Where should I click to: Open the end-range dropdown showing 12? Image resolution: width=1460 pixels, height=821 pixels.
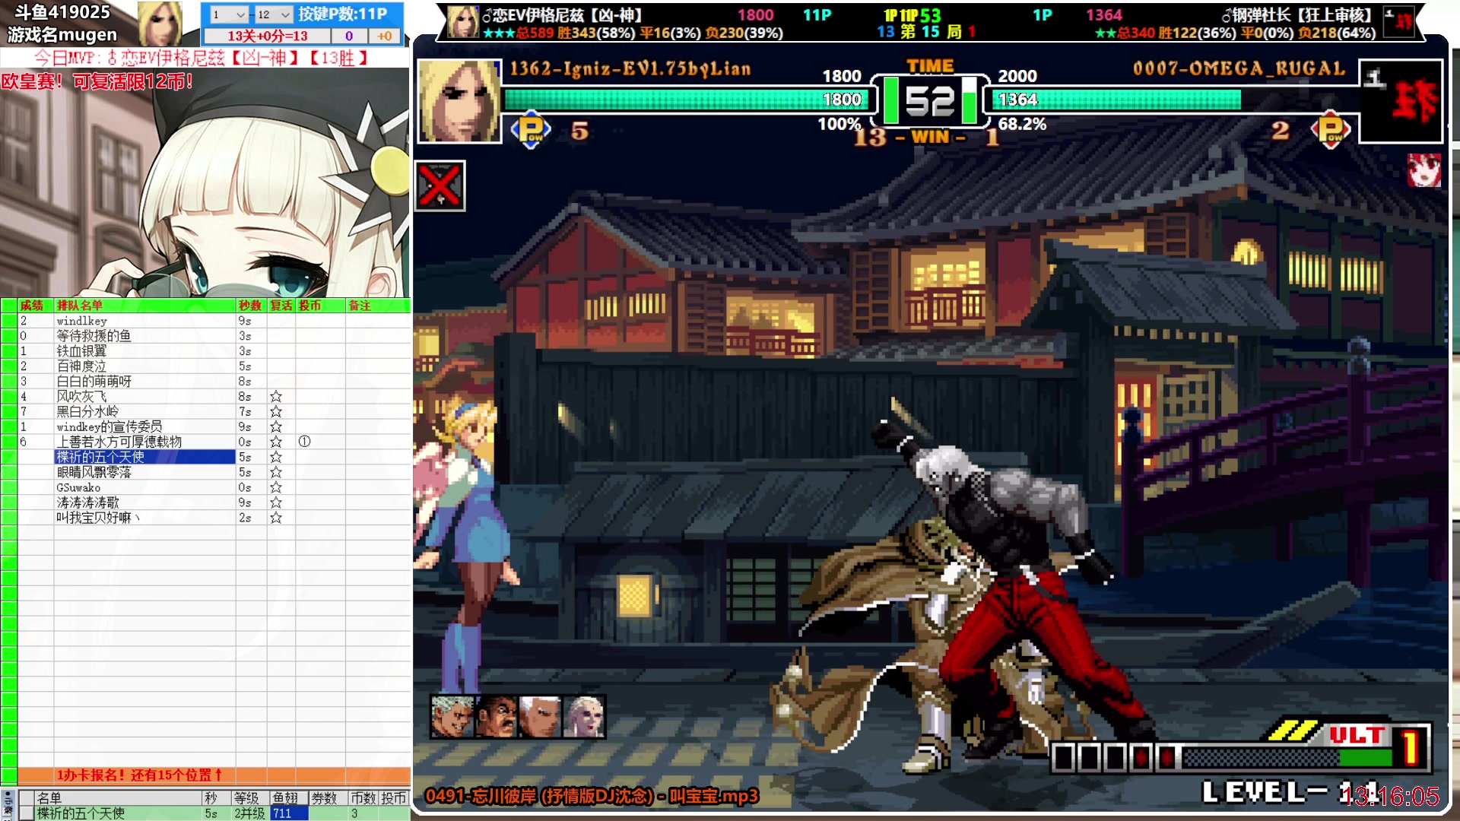(273, 14)
